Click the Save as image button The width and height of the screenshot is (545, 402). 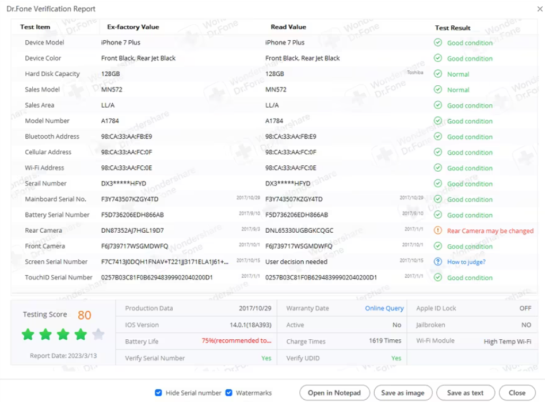[x=403, y=393]
